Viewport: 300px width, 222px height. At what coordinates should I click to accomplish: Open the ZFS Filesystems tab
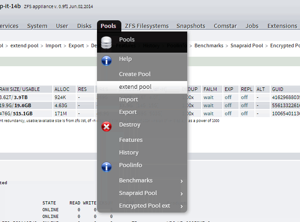[147, 26]
